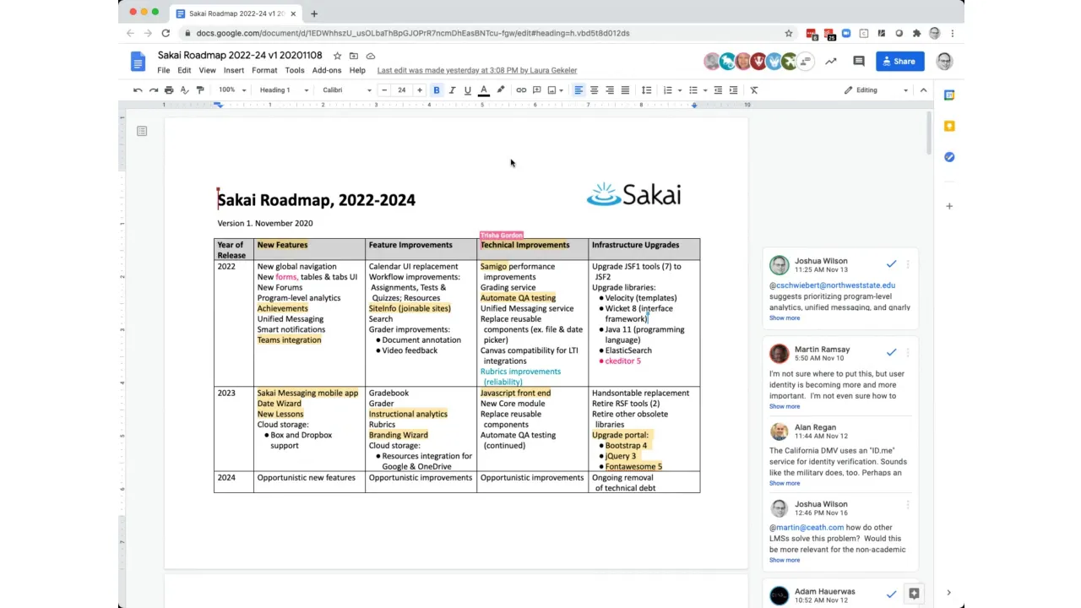Bookmark this page with the star icon
Image resolution: width=1081 pixels, height=608 pixels.
click(789, 33)
